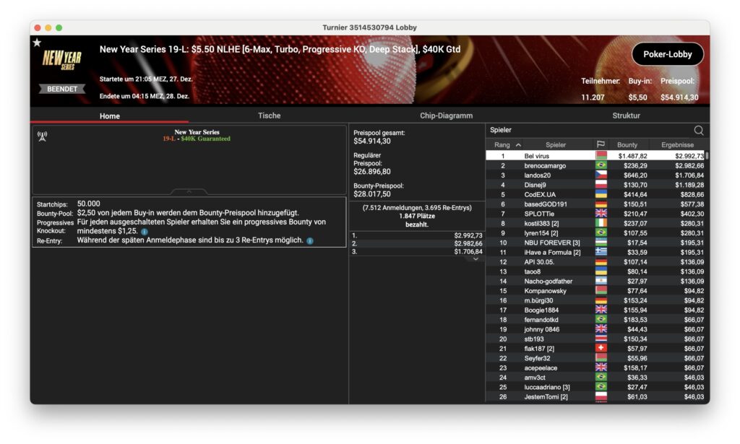Sort the player list by Bounty

627,145
